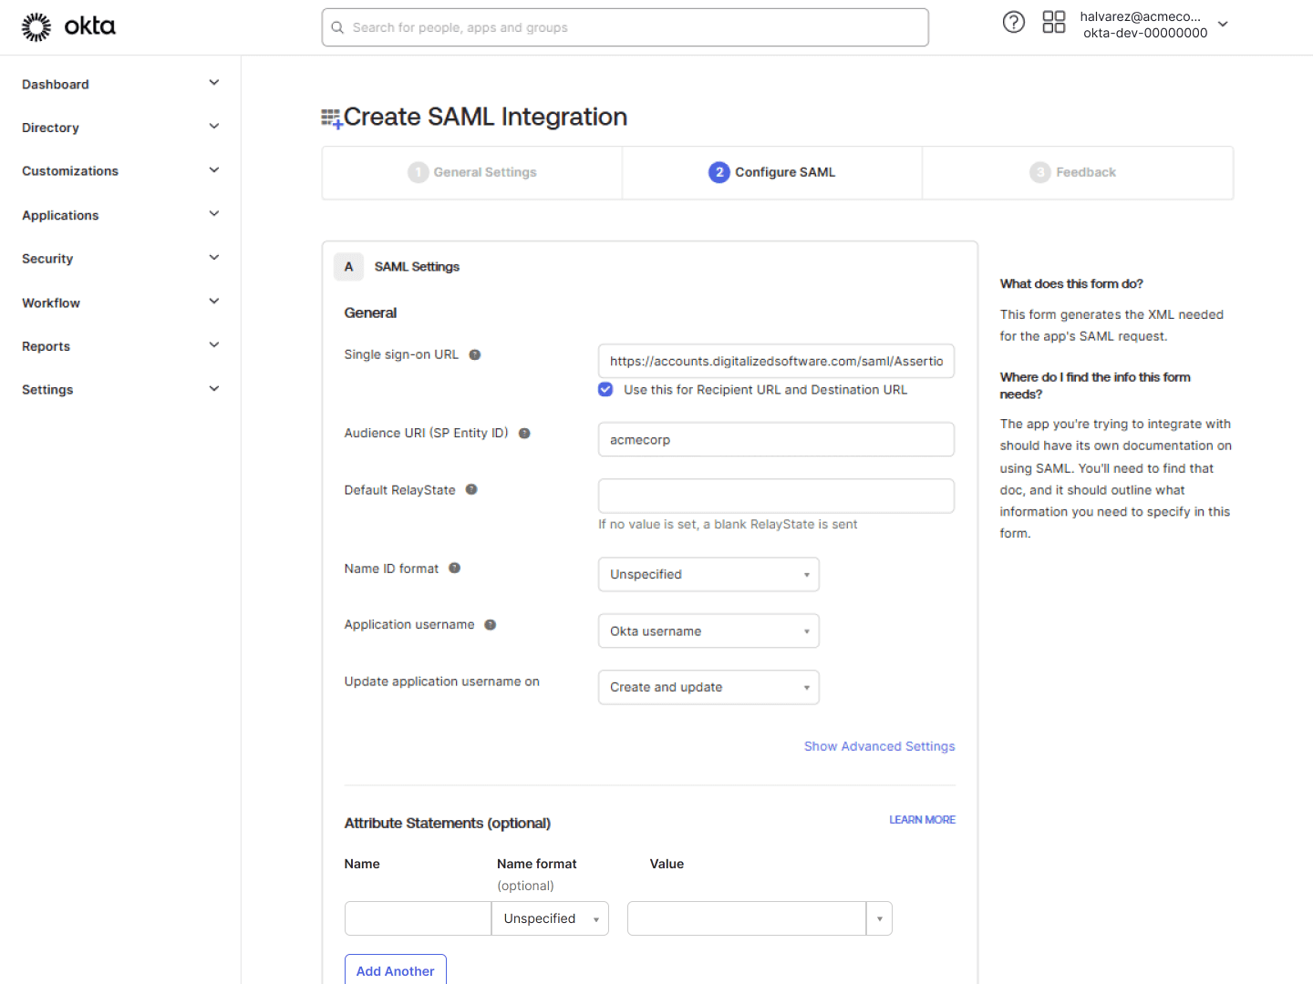The width and height of the screenshot is (1313, 984).
Task: Click the Default RelayState help icon
Action: tap(471, 489)
